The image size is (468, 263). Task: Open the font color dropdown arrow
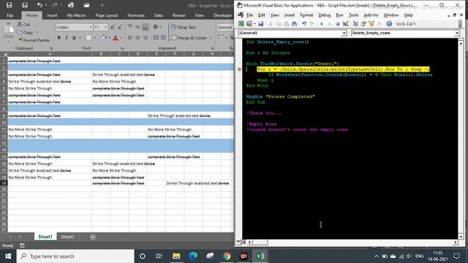(121, 38)
